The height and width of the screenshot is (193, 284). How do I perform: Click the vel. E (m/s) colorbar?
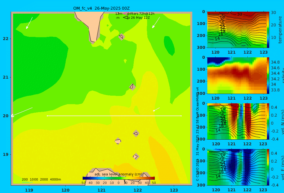coord(268,167)
